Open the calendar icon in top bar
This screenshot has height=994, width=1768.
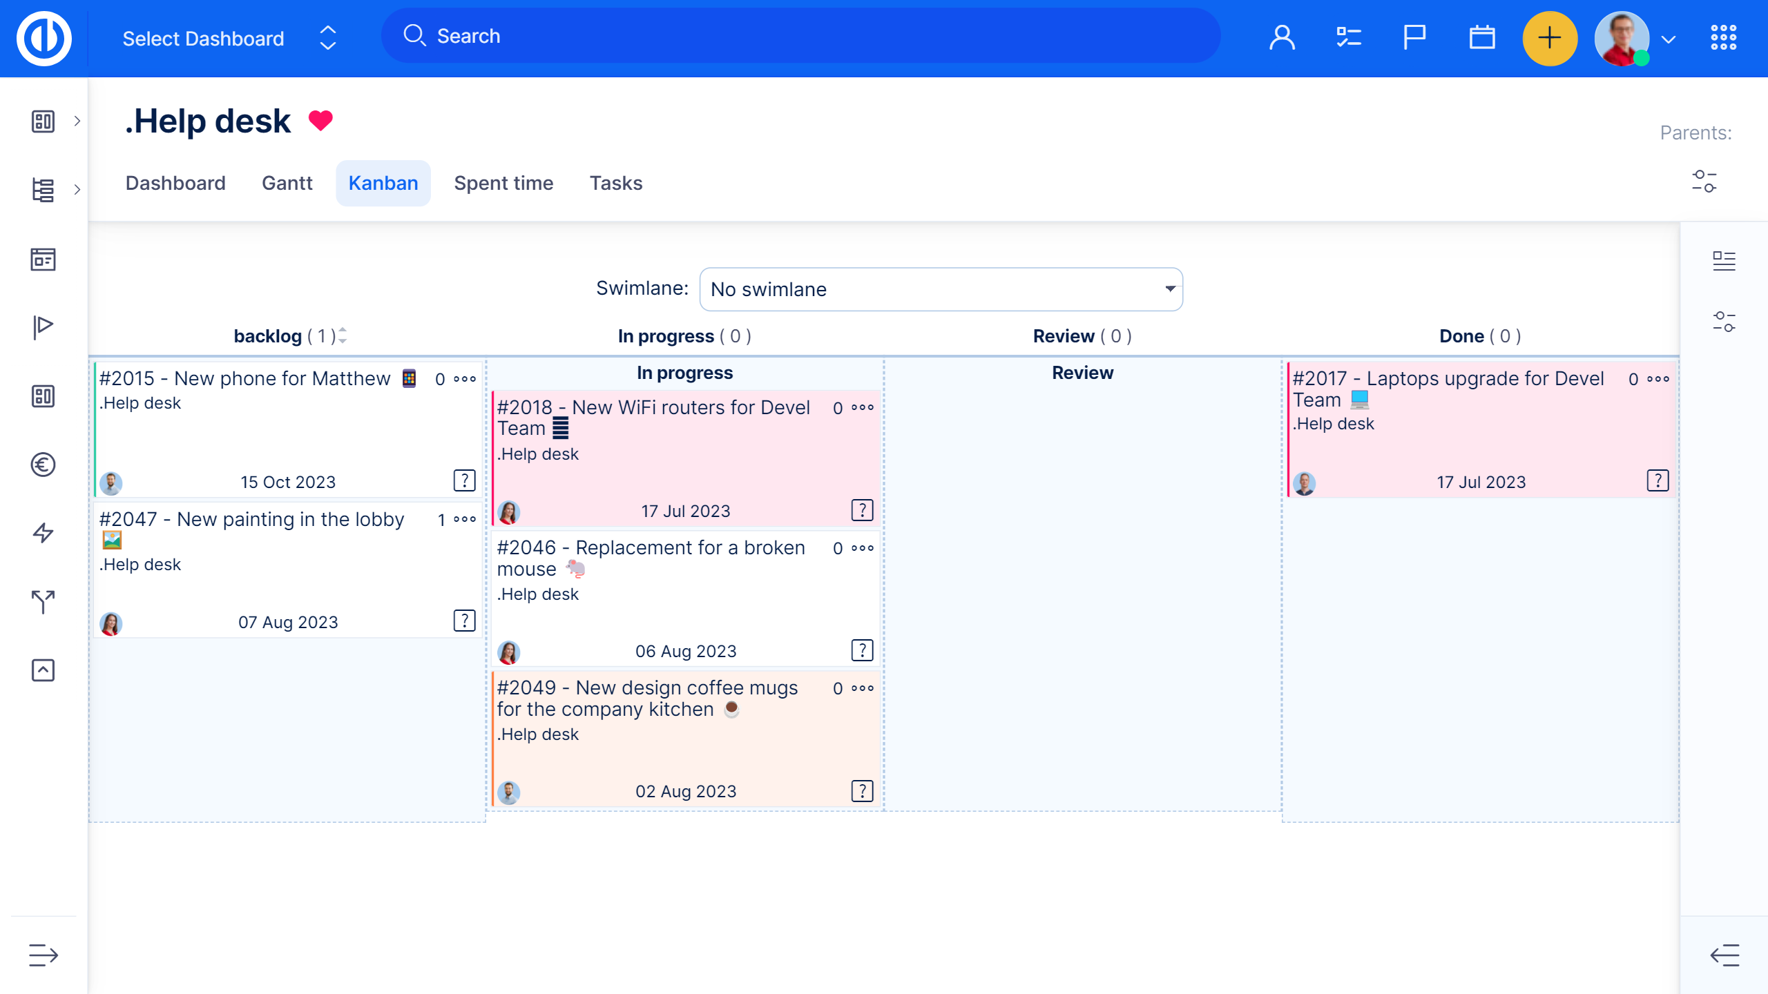(1481, 38)
